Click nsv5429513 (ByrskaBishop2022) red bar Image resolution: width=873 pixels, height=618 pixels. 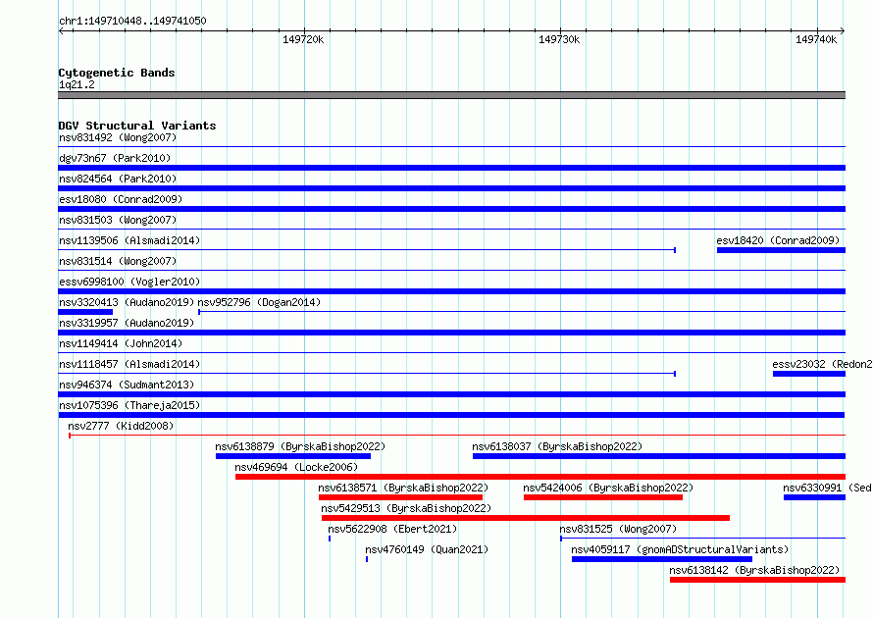coord(526,518)
